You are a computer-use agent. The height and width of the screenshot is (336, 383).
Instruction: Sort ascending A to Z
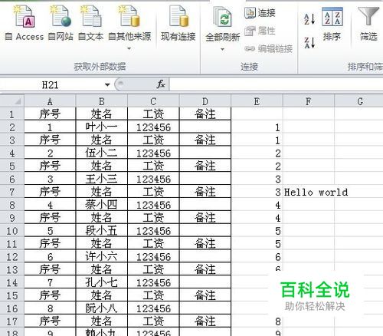pos(309,19)
